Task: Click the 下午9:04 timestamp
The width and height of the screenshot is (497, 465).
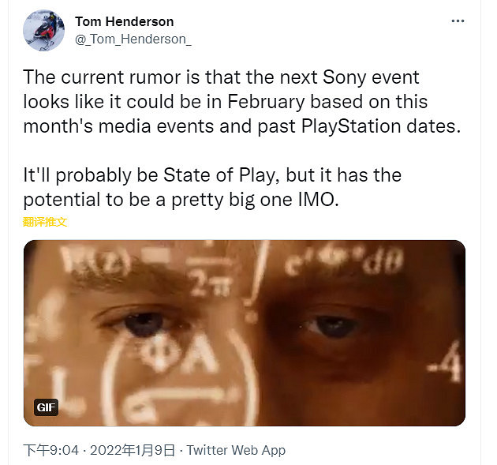Action: click(50, 450)
